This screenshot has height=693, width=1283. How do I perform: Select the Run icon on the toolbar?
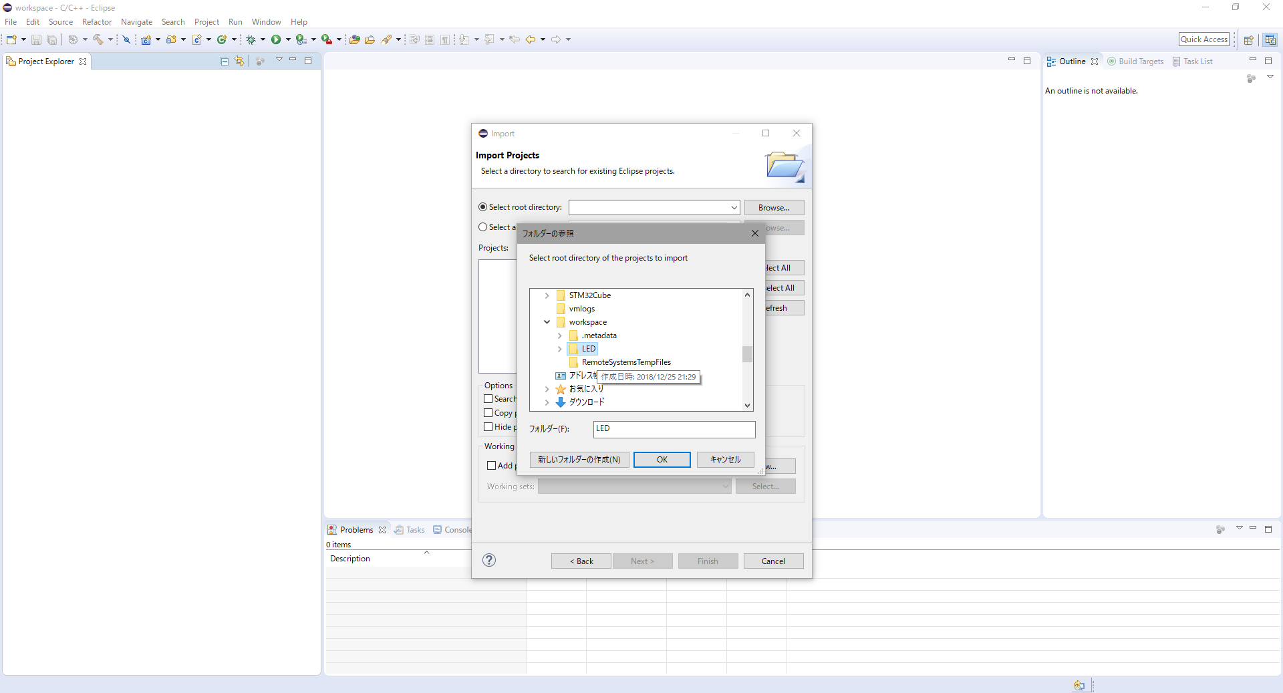point(277,39)
